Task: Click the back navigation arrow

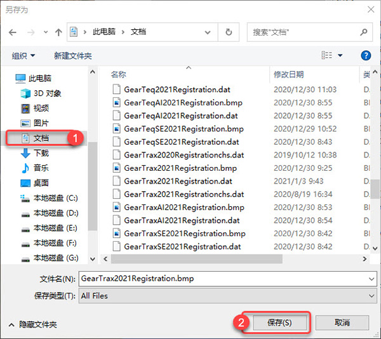Action: [13, 32]
